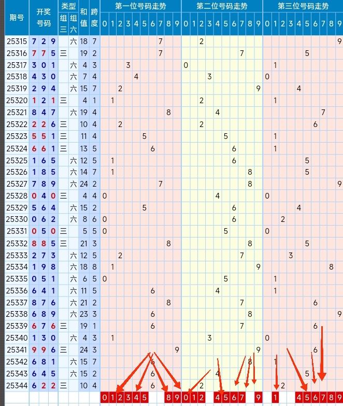Click period number 25317

[x=17, y=65]
